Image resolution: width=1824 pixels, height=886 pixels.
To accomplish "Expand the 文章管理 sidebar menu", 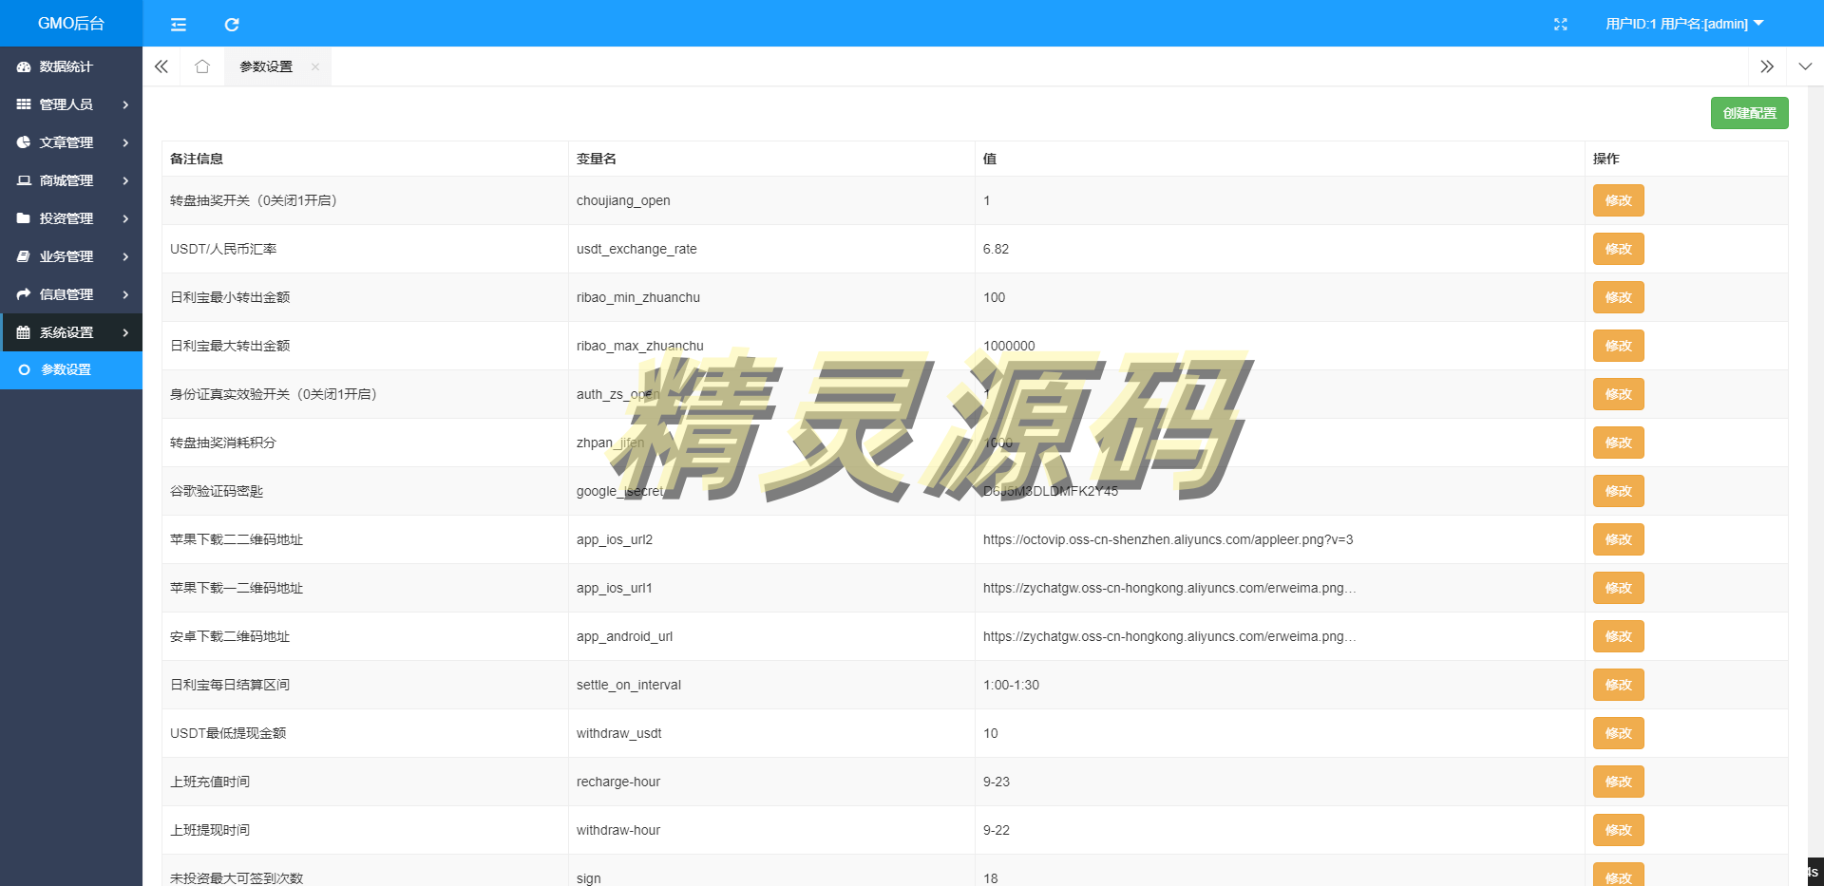I will pos(71,142).
